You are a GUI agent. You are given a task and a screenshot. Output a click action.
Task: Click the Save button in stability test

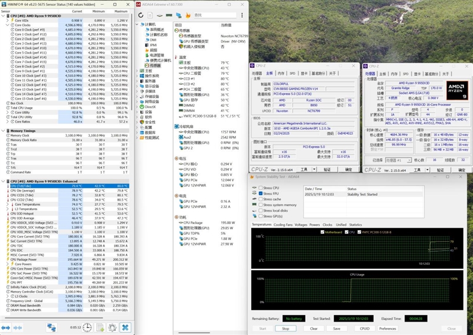point(336,329)
